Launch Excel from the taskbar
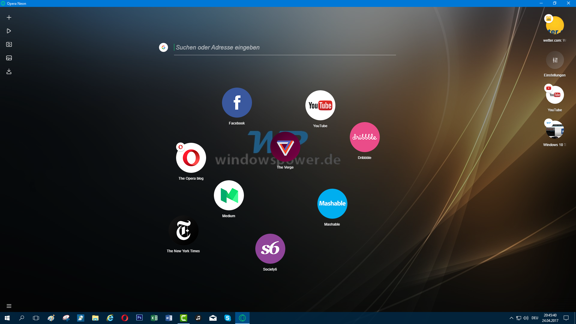 [154, 318]
